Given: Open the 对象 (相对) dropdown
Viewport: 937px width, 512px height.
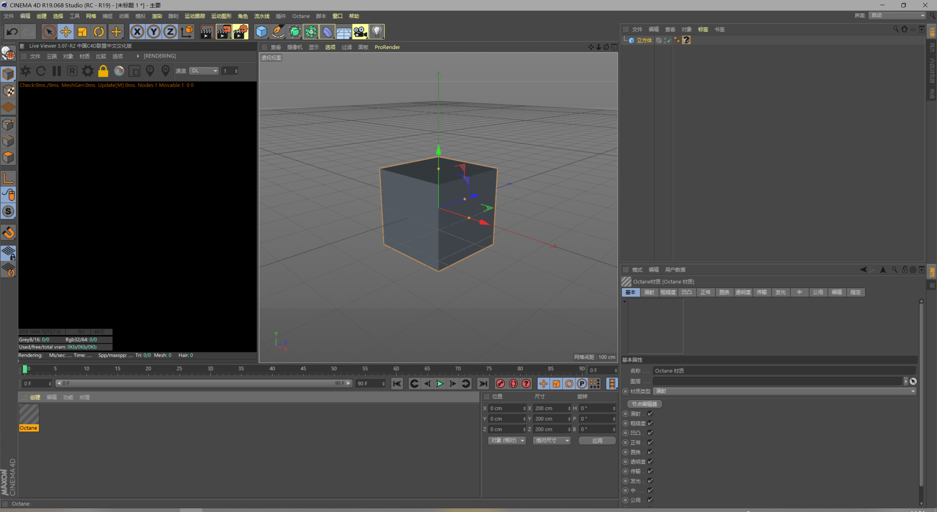Looking at the screenshot, I should click(x=507, y=441).
